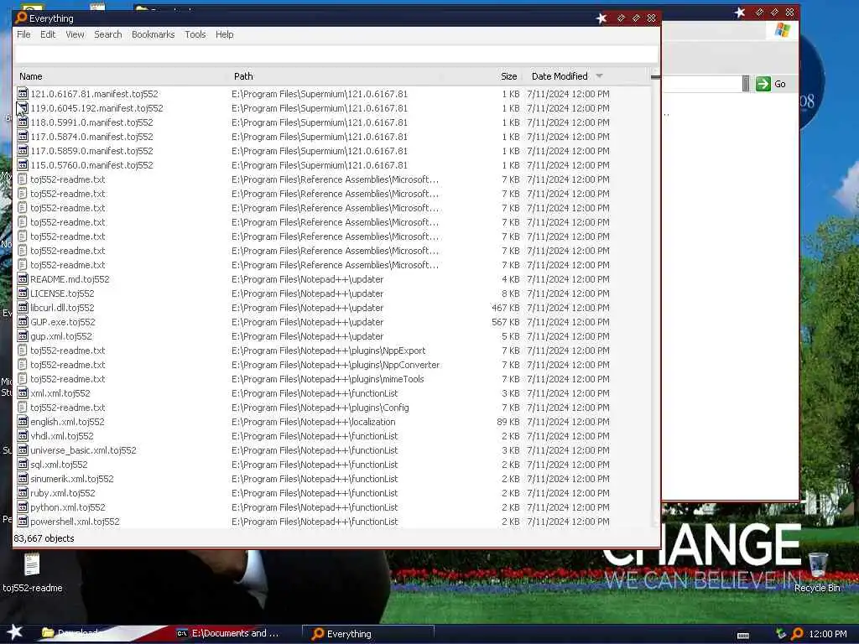Click file icon of xml.xml.toj552

click(23, 392)
